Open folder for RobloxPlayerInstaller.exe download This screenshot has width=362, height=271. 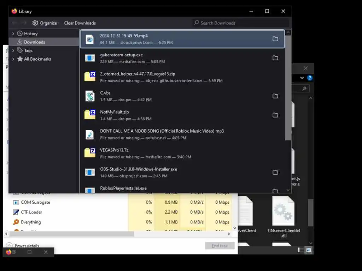coord(275,191)
